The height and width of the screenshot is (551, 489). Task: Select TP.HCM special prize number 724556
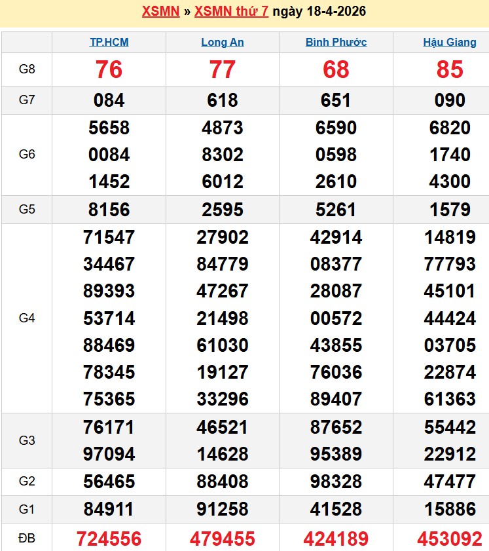click(109, 539)
